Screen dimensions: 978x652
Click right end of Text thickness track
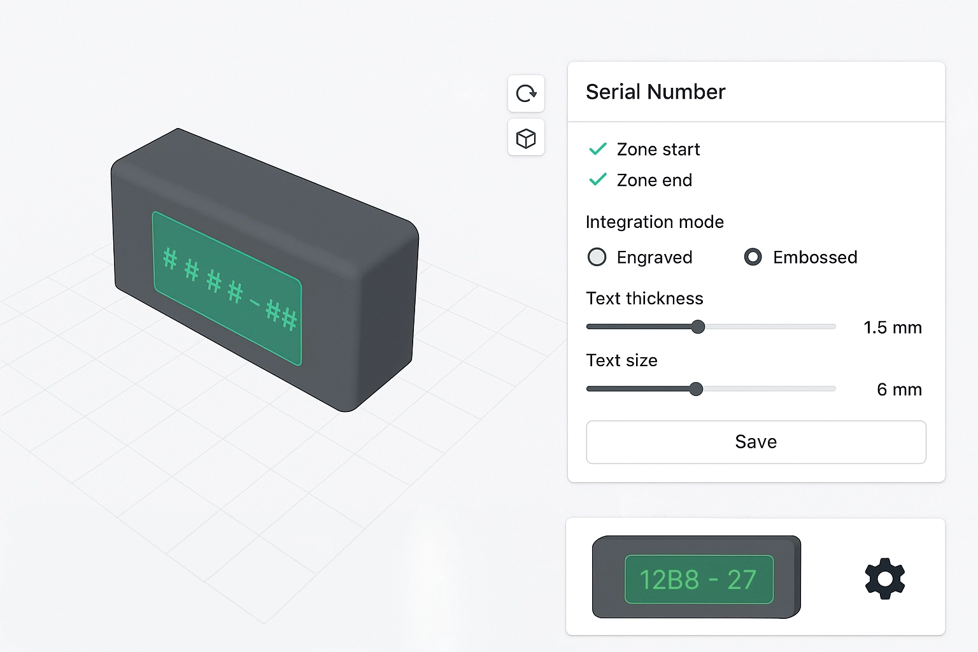832,327
